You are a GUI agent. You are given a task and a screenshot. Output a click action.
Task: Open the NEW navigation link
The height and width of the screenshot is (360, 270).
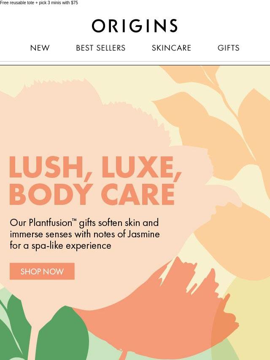[x=40, y=48]
